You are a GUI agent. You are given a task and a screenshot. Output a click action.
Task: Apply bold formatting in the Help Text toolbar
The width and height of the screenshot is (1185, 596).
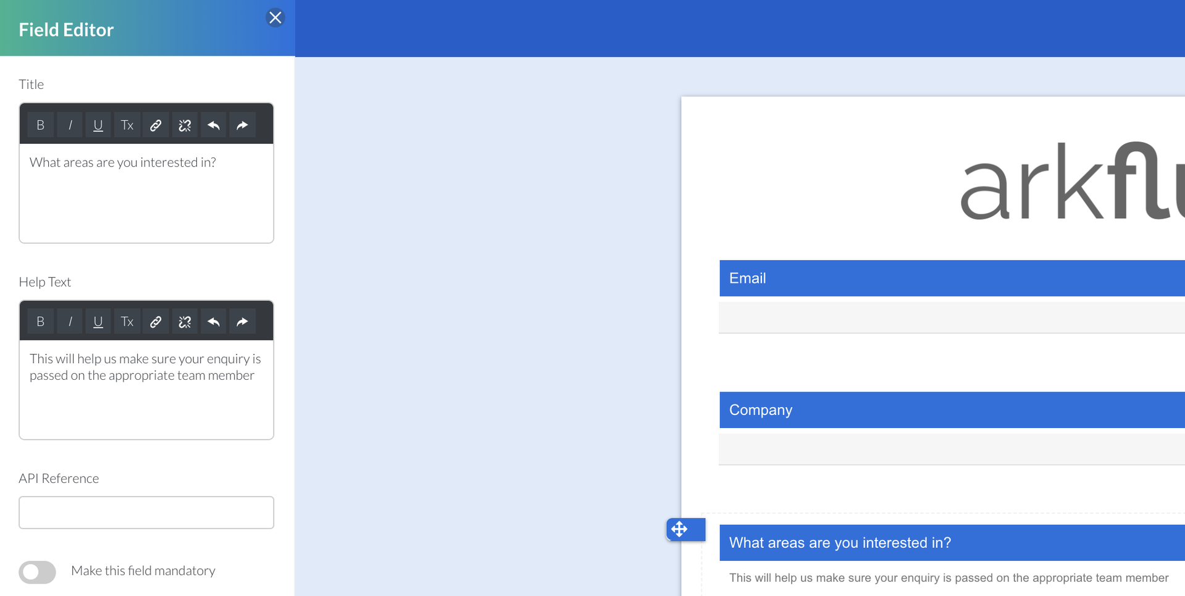(x=40, y=321)
